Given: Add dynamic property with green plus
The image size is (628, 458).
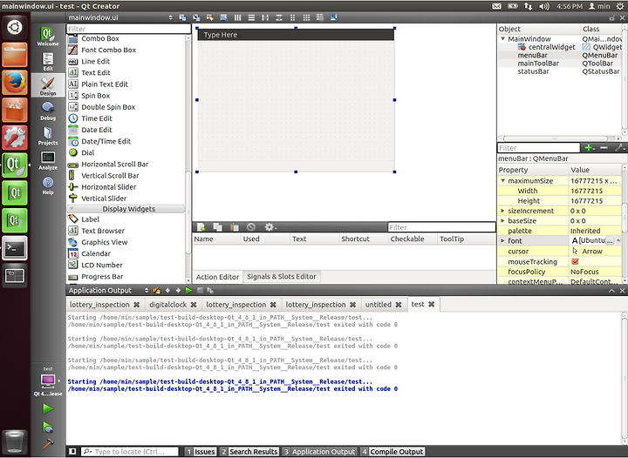Looking at the screenshot, I should 589,148.
